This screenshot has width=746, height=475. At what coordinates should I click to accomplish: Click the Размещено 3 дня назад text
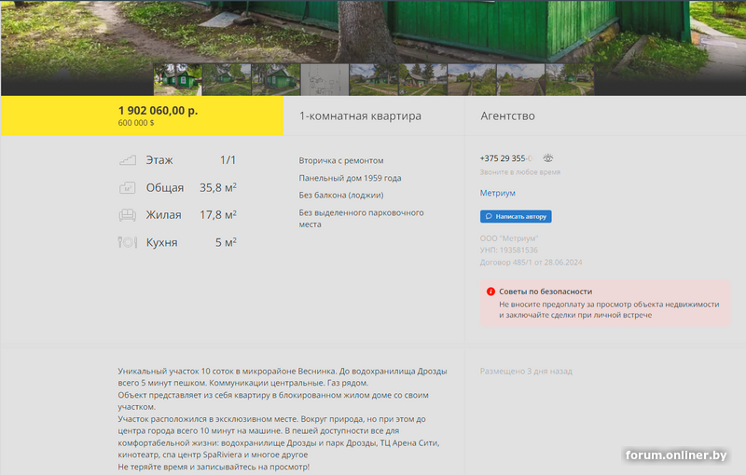(x=526, y=371)
